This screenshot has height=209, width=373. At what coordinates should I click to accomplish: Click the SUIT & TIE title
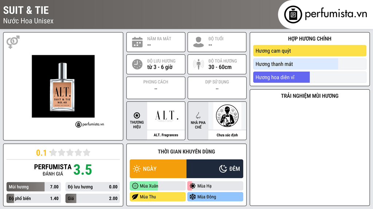click(x=26, y=10)
